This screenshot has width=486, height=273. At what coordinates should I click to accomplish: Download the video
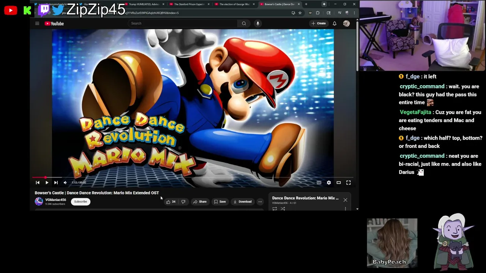point(242,202)
